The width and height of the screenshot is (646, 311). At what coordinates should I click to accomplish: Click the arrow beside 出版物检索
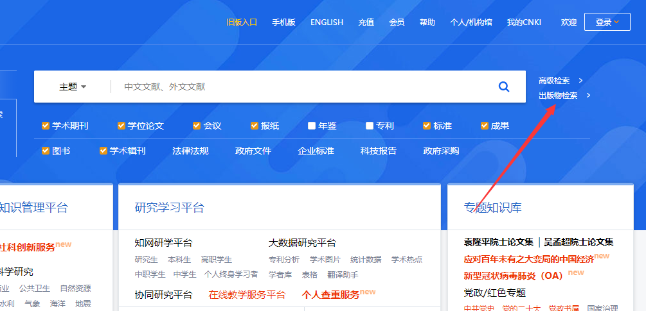point(588,96)
